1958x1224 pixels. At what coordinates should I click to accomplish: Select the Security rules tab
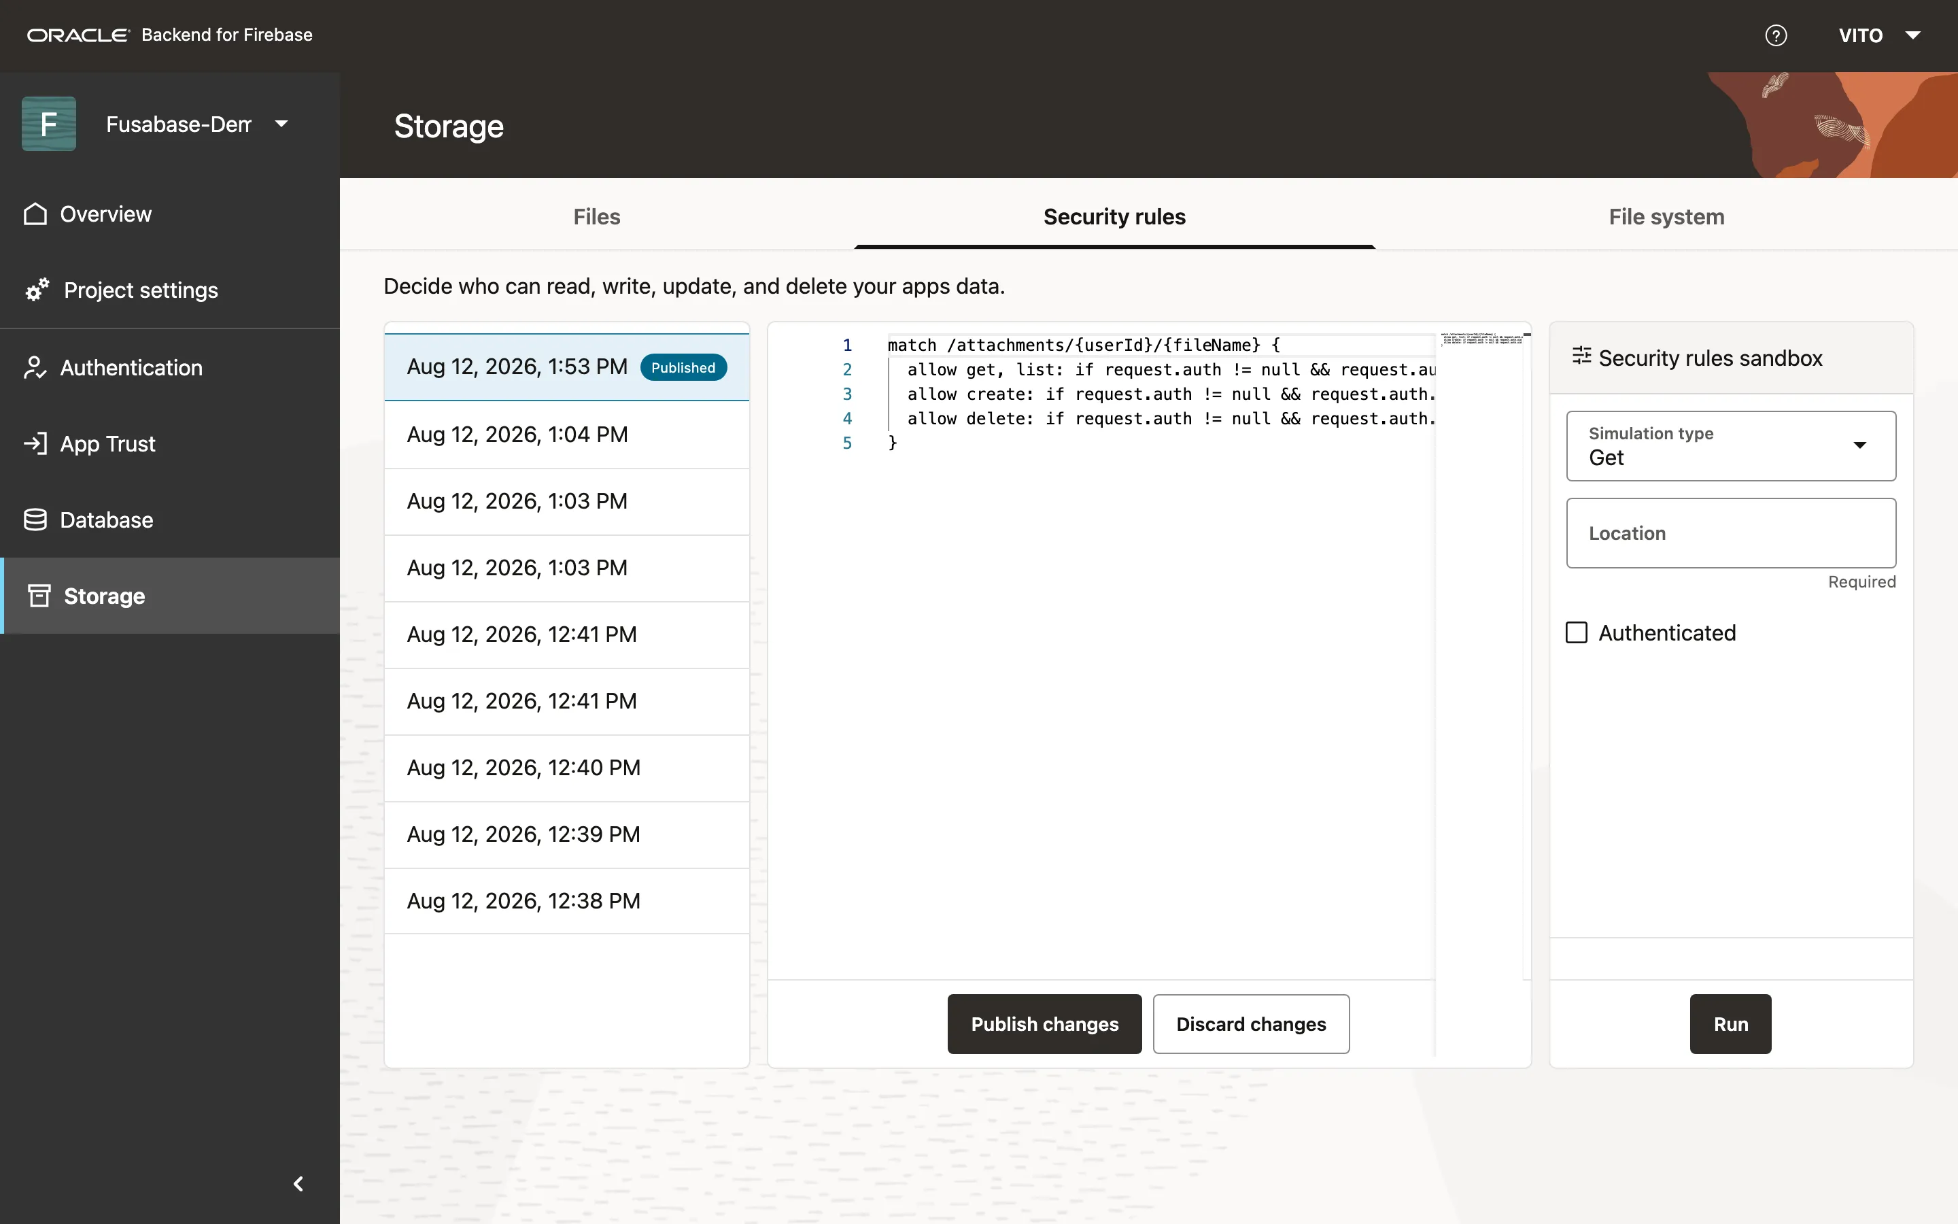1114,217
